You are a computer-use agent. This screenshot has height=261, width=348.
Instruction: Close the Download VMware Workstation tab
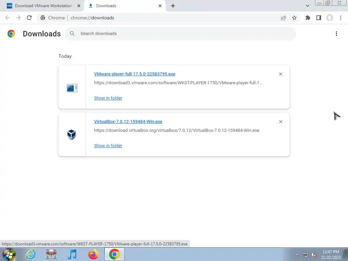[x=79, y=6]
